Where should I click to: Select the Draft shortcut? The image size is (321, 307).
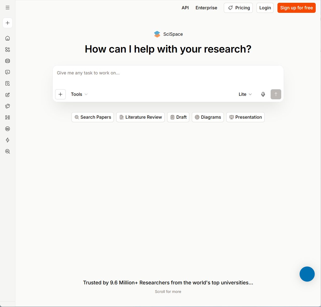pyautogui.click(x=178, y=117)
